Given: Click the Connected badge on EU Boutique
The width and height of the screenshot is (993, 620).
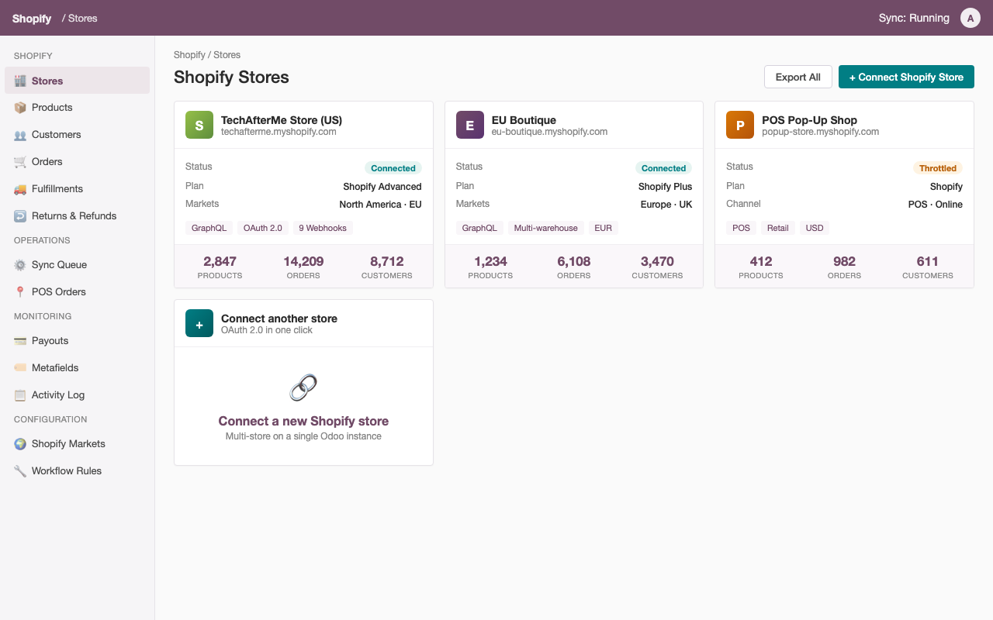Looking at the screenshot, I should (x=663, y=168).
